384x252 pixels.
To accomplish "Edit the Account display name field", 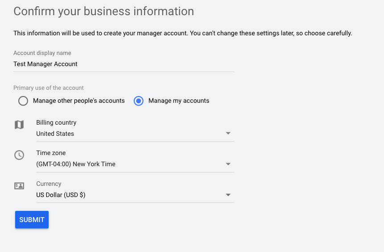I will 124,64.
